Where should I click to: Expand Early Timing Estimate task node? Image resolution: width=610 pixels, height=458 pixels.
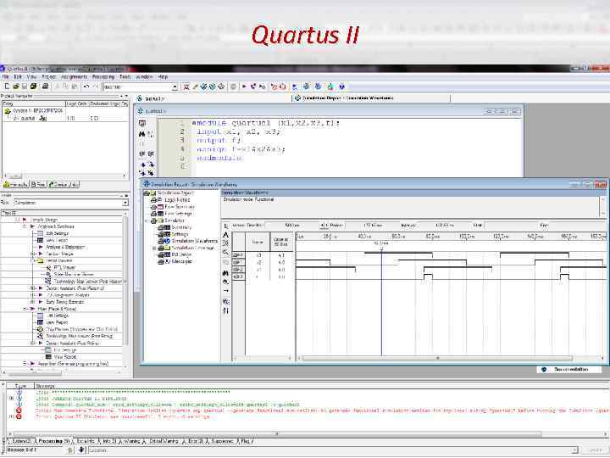(33, 302)
